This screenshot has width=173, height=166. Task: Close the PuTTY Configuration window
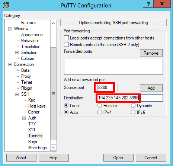click(162, 4)
